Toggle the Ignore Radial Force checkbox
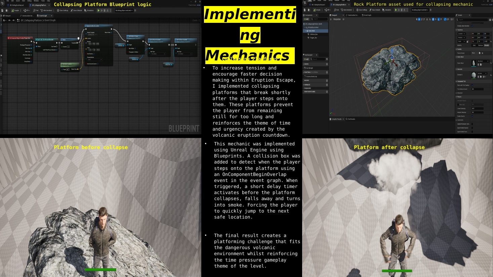This screenshot has width=493, height=277. pyautogui.click(x=472, y=132)
